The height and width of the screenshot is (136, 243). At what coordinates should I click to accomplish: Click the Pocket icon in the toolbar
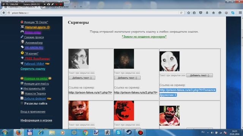coord(200,13)
